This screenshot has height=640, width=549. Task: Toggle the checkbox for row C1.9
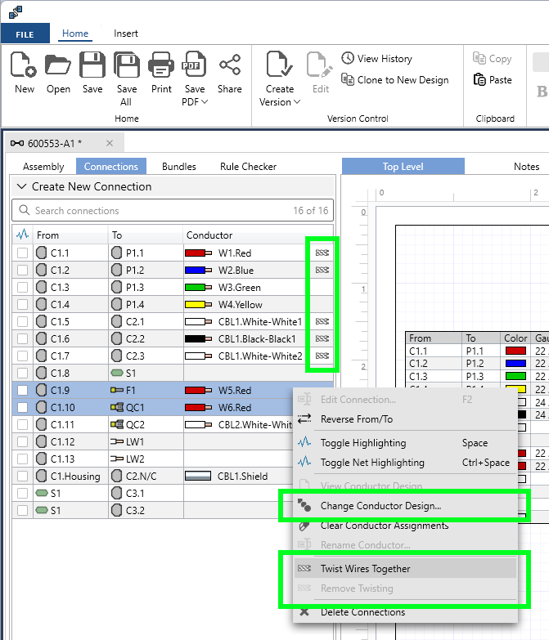pos(22,390)
